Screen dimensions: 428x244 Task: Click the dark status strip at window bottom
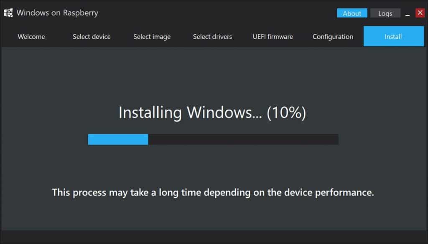(214, 236)
